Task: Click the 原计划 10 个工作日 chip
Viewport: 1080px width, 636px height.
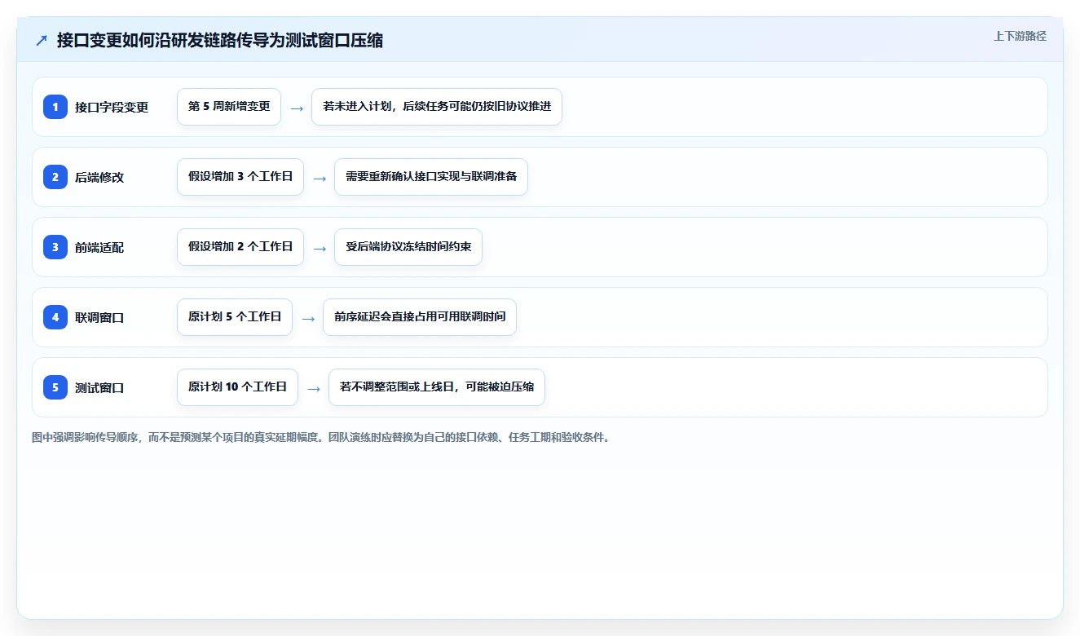Action: [x=237, y=387]
